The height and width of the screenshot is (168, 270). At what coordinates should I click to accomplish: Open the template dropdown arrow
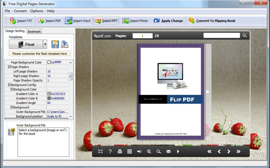point(45,44)
